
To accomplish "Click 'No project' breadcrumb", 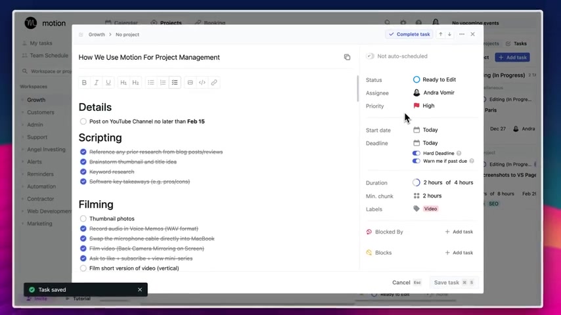I will pyautogui.click(x=127, y=35).
